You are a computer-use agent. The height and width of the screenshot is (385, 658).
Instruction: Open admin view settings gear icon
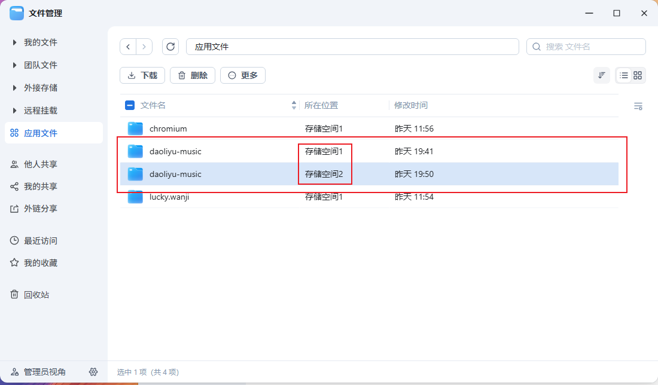(x=93, y=372)
